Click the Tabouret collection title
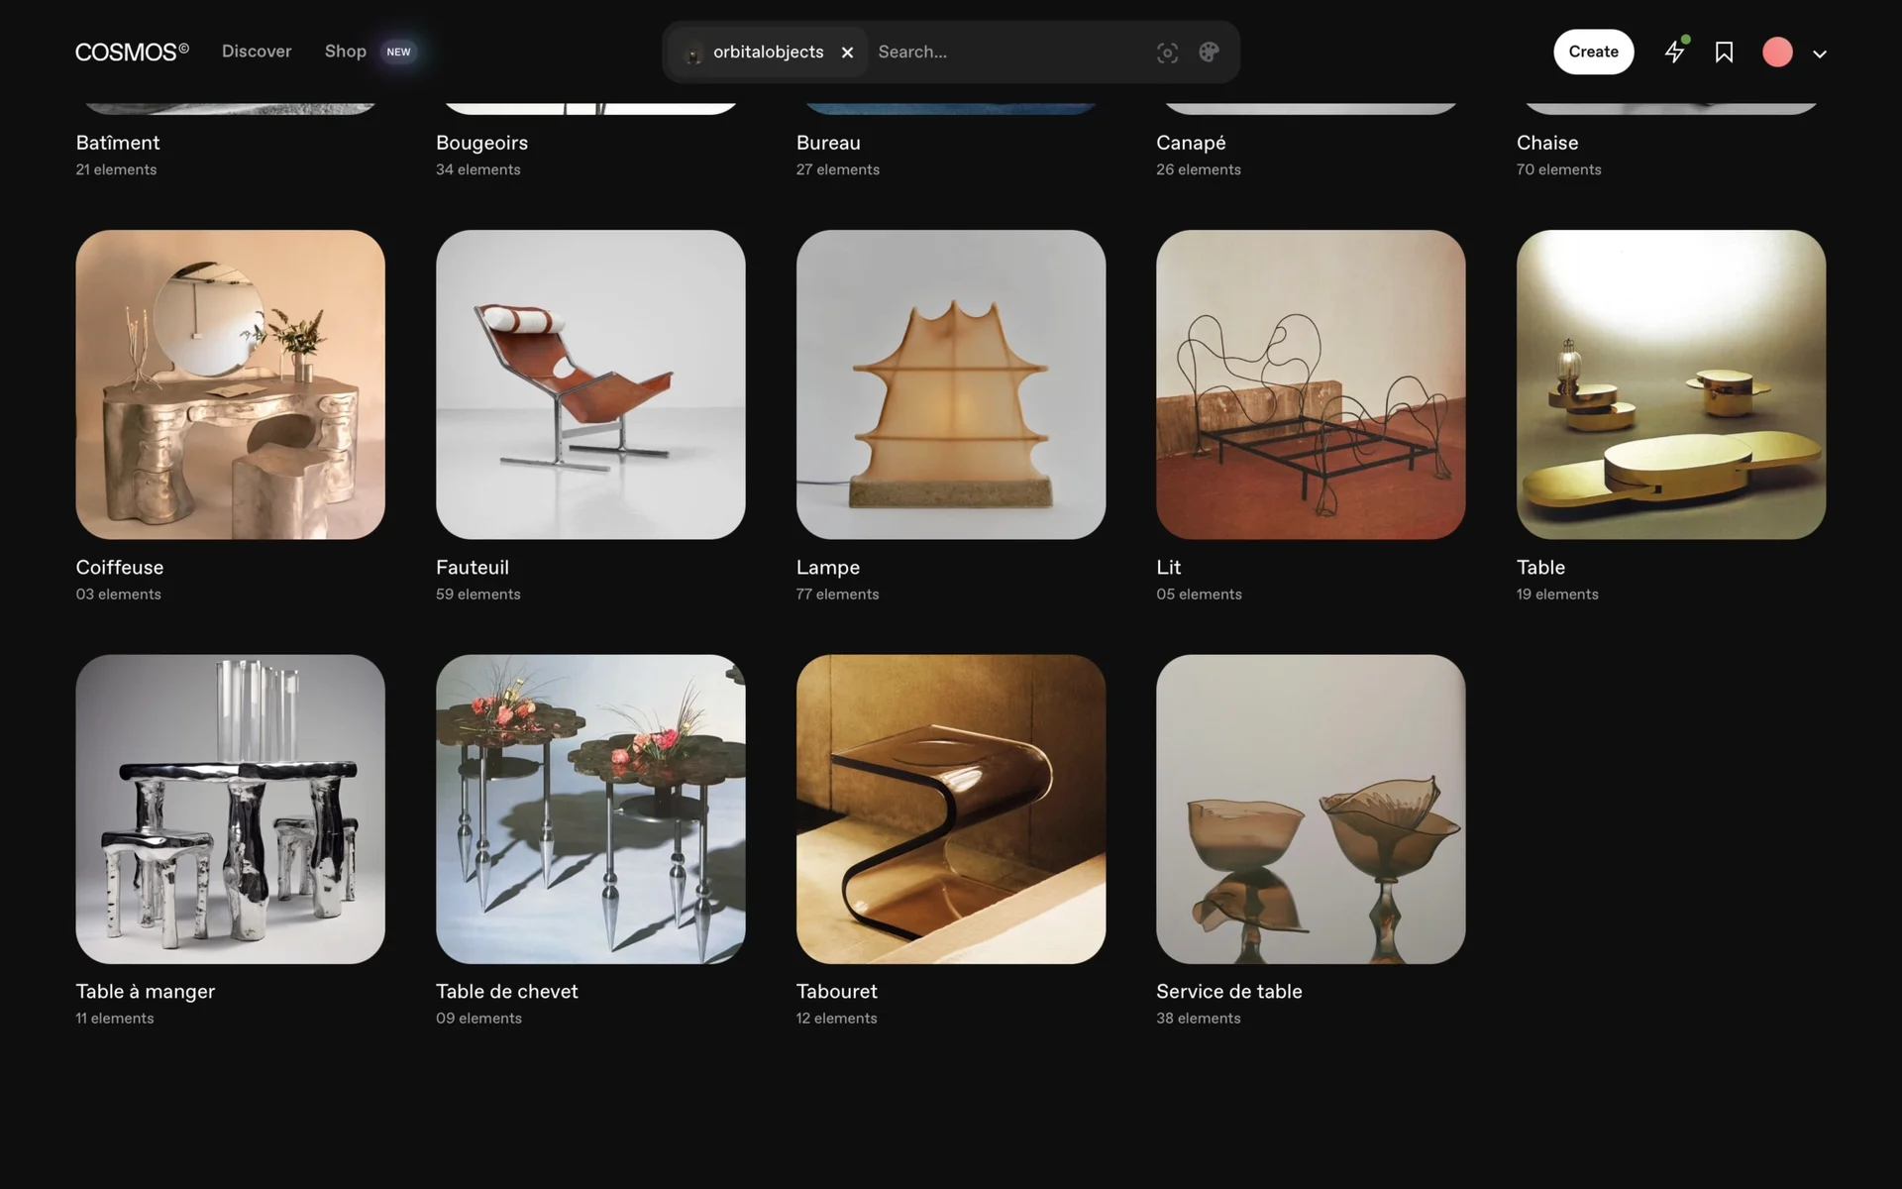The image size is (1902, 1189). (x=836, y=991)
